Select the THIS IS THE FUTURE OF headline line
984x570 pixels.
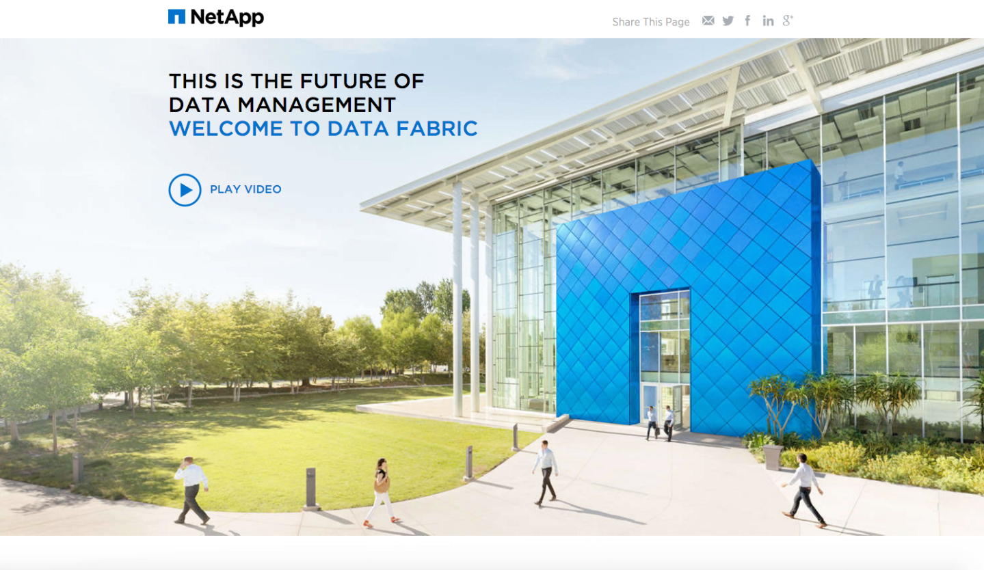(296, 81)
